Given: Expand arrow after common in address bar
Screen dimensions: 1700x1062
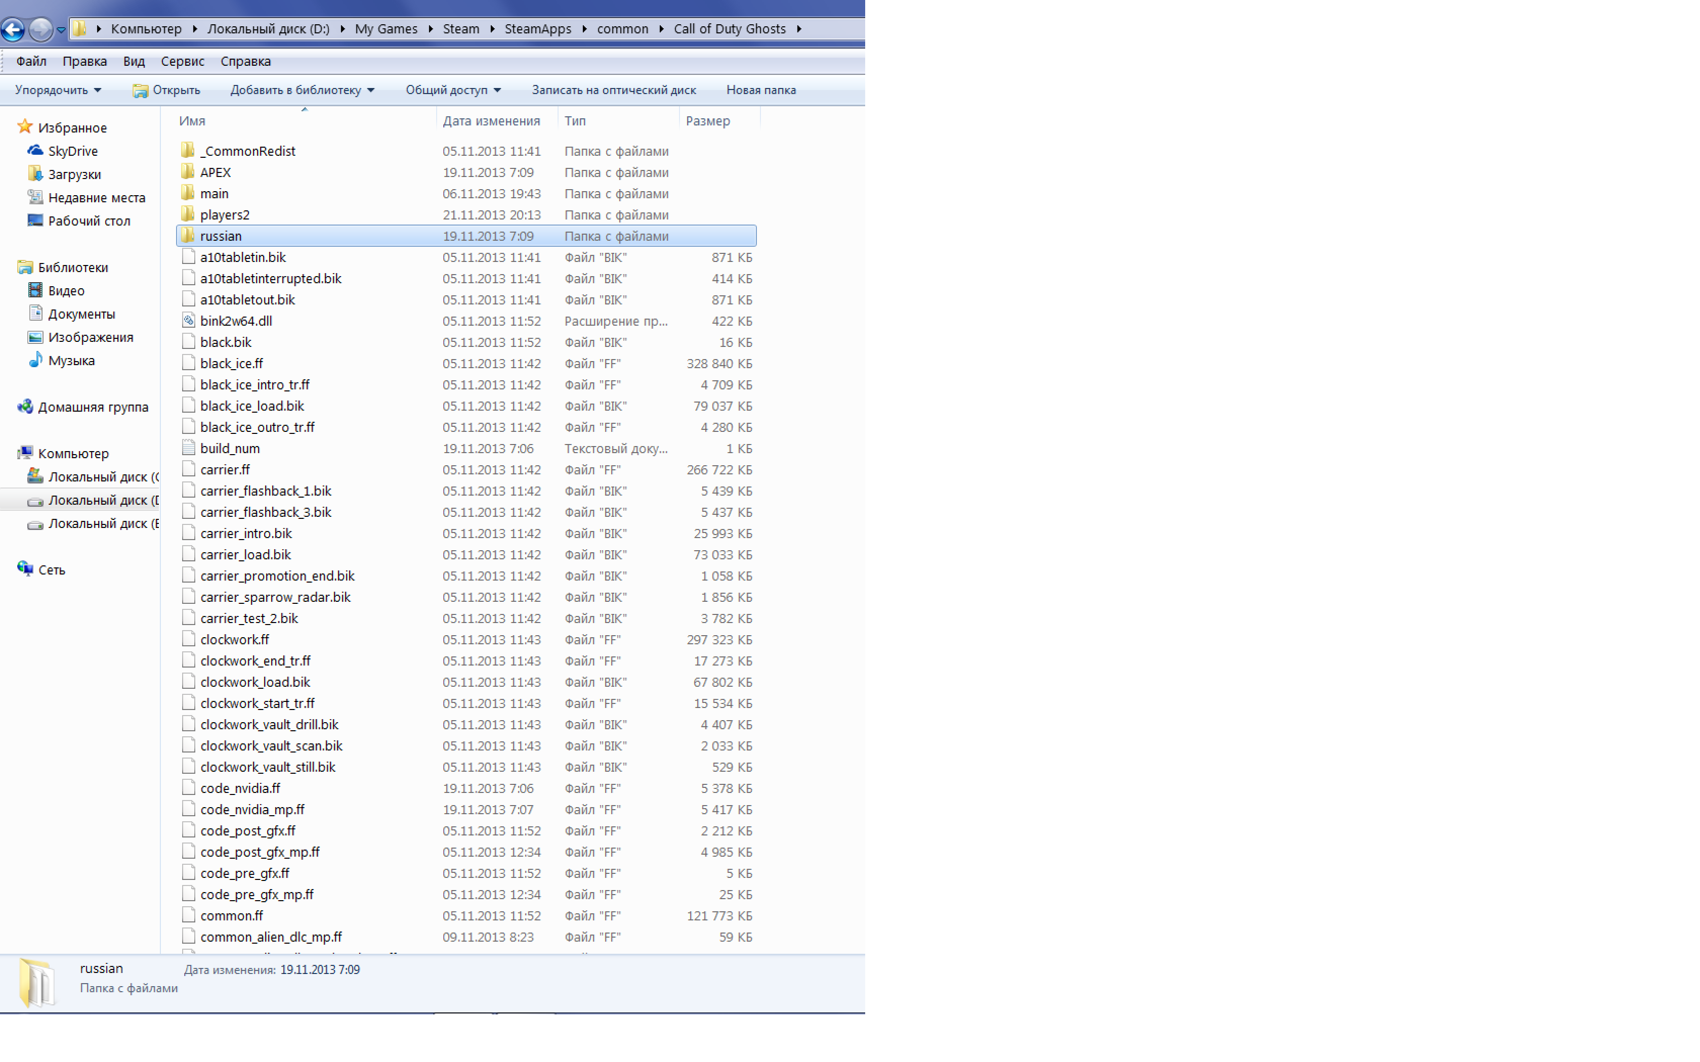Looking at the screenshot, I should tap(661, 29).
